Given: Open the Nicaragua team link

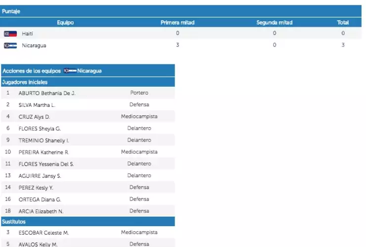Looking at the screenshot, I should point(34,46).
